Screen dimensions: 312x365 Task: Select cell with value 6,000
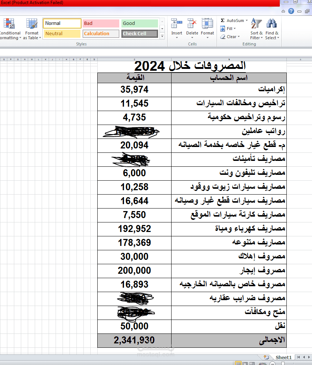coord(134,173)
